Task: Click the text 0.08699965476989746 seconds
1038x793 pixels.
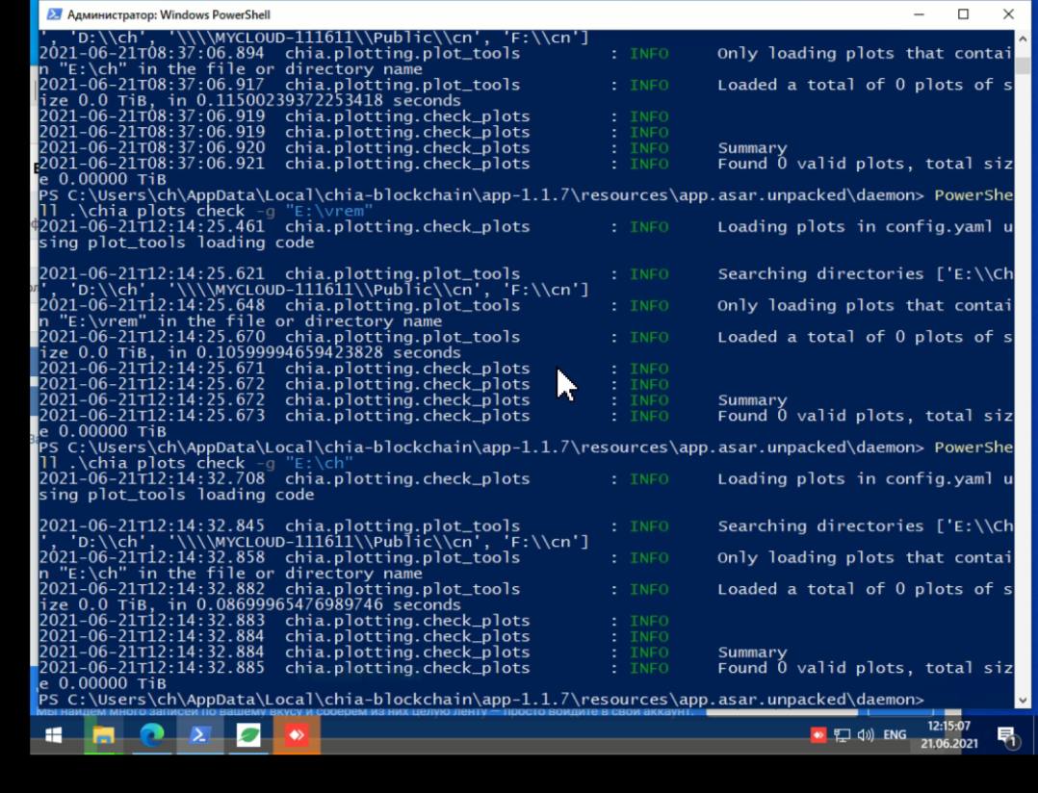Action: 328,604
